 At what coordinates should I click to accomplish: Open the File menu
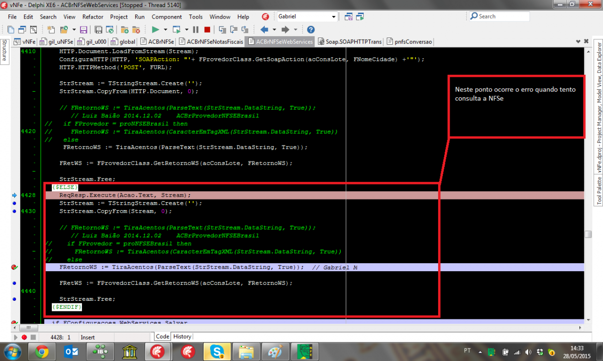pyautogui.click(x=13, y=17)
